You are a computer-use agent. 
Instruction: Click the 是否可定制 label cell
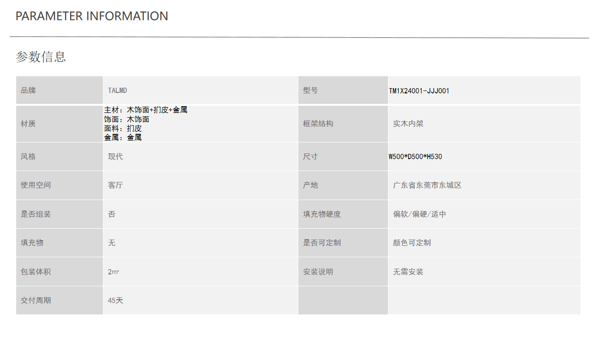[x=343, y=243]
